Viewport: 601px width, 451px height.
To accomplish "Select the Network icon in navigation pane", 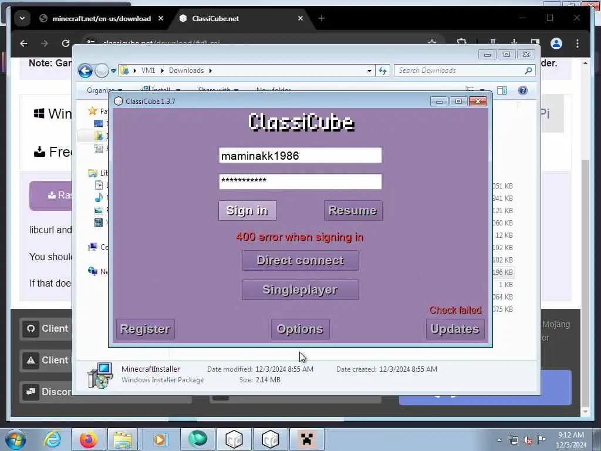I will (92, 271).
